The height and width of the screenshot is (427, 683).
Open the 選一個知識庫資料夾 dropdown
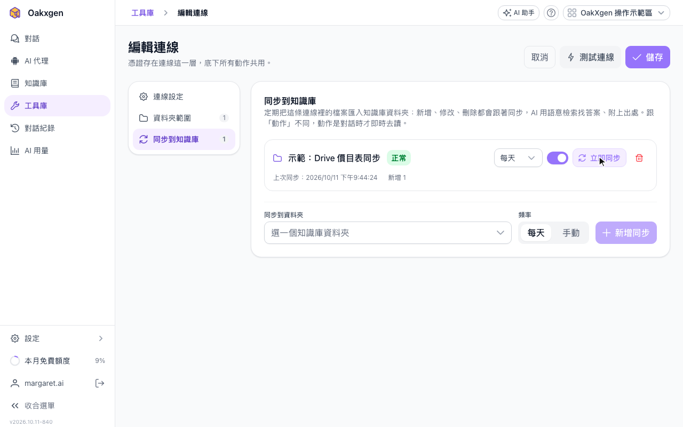click(x=388, y=233)
